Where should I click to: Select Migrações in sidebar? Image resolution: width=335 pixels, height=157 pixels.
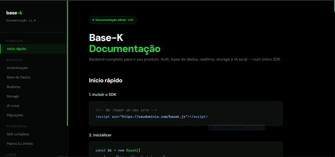(15, 115)
